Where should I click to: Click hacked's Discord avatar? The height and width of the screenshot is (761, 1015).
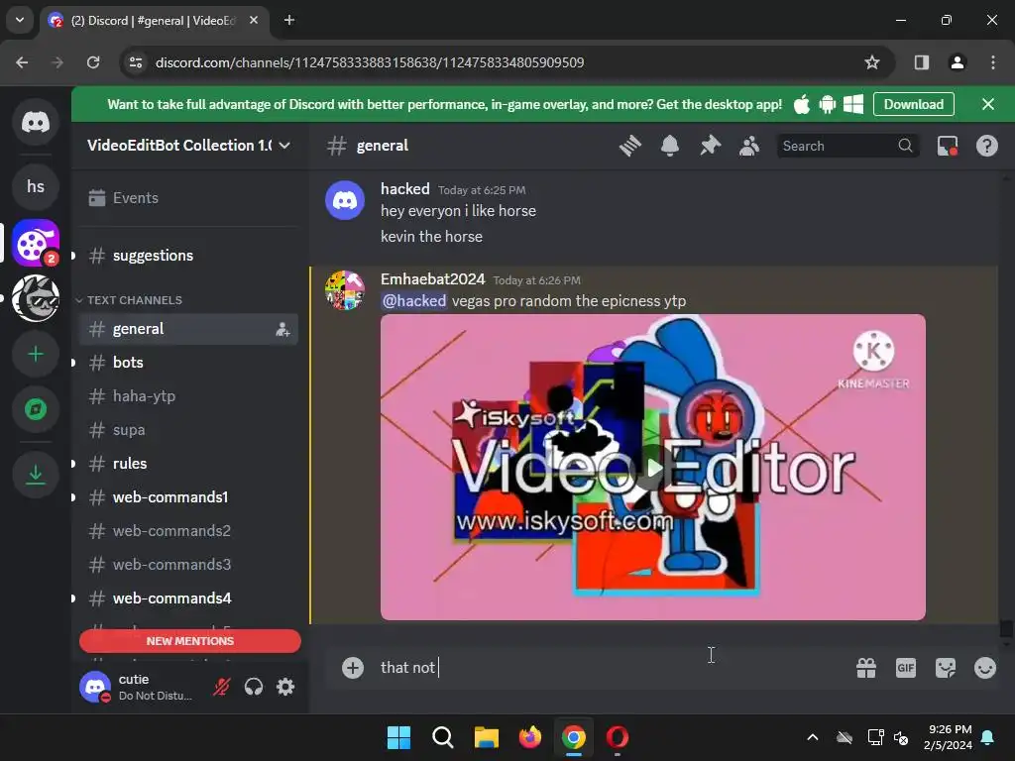[x=345, y=200]
